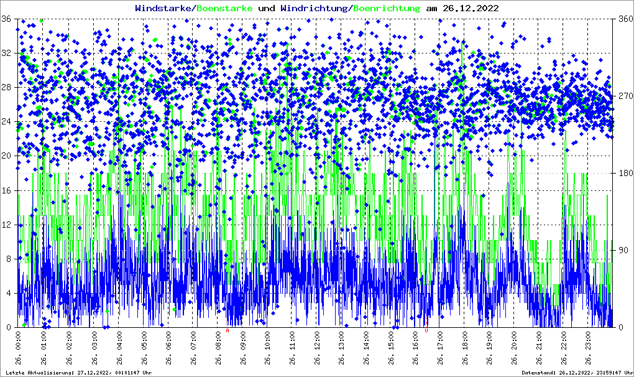Click the 36 label on the left wind speed axis
634x377 pixels.
coord(6,19)
